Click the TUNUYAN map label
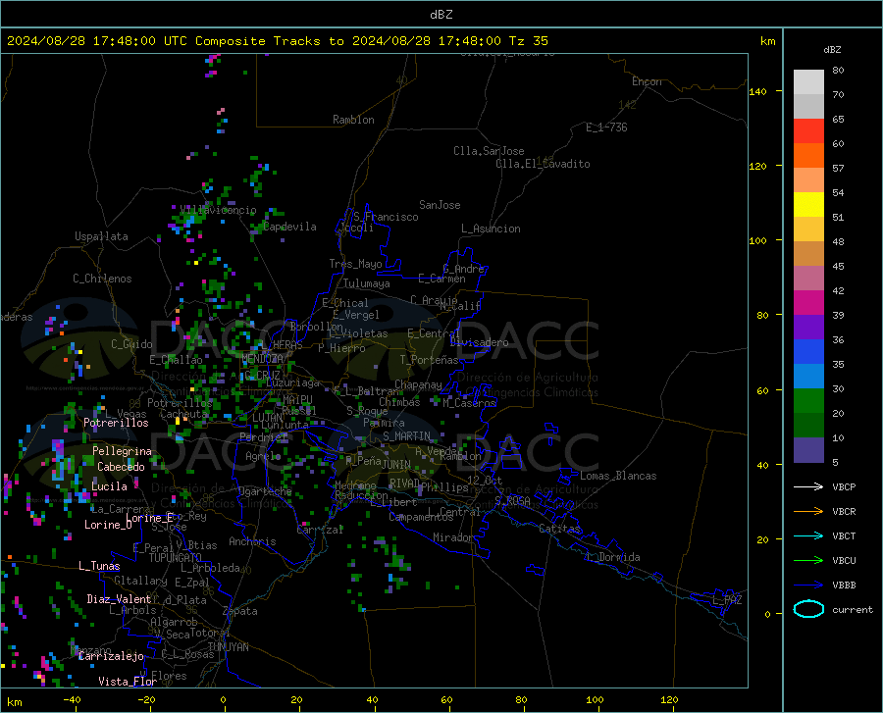883x713 pixels. (228, 647)
